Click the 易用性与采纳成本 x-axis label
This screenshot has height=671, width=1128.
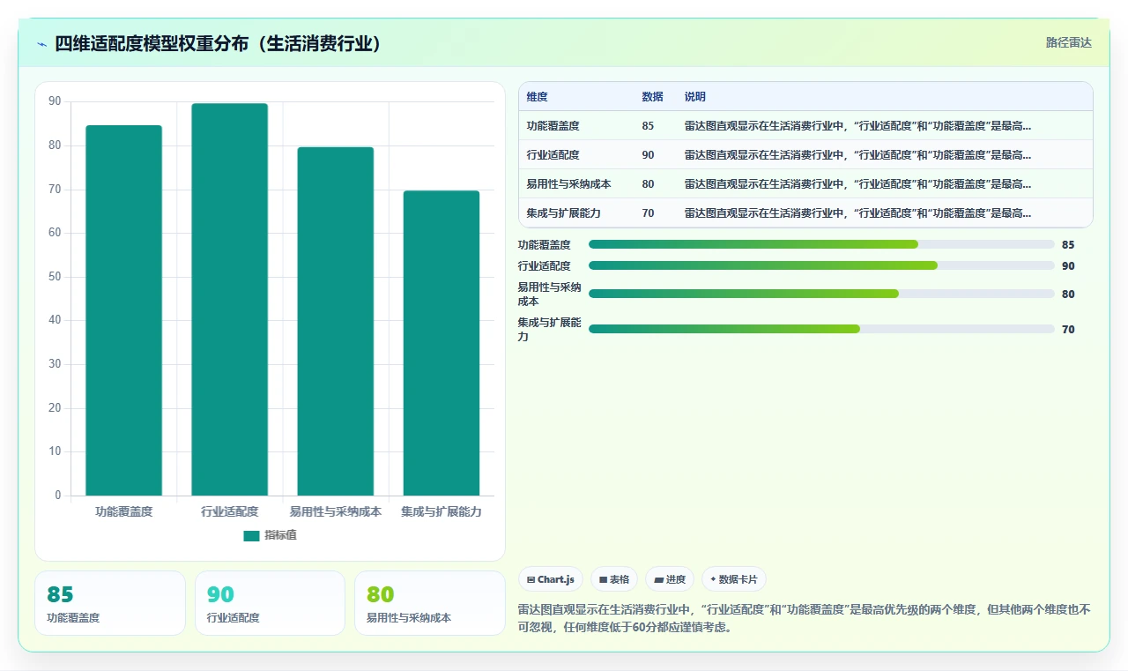pos(336,511)
